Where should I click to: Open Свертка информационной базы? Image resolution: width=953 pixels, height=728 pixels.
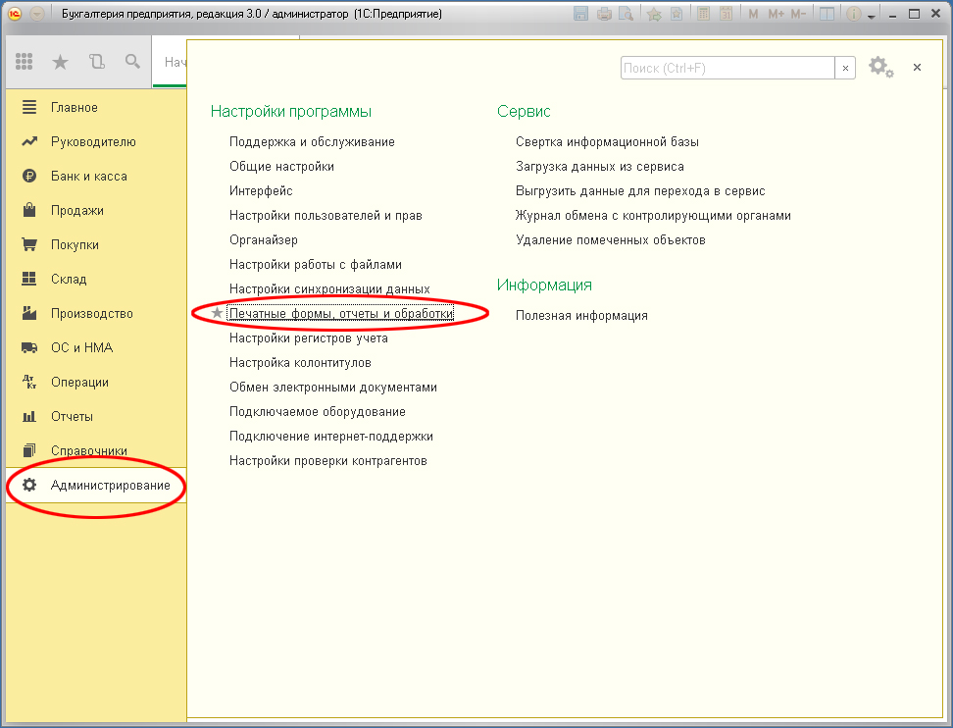607,141
